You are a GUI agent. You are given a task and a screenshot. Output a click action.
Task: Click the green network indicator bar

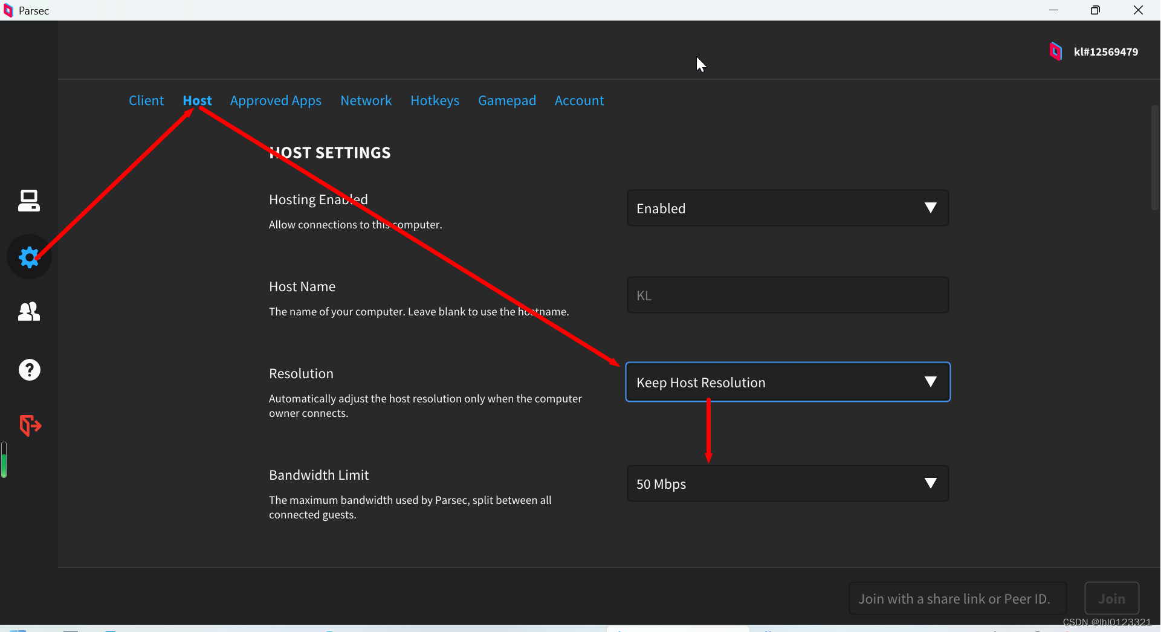pos(4,460)
